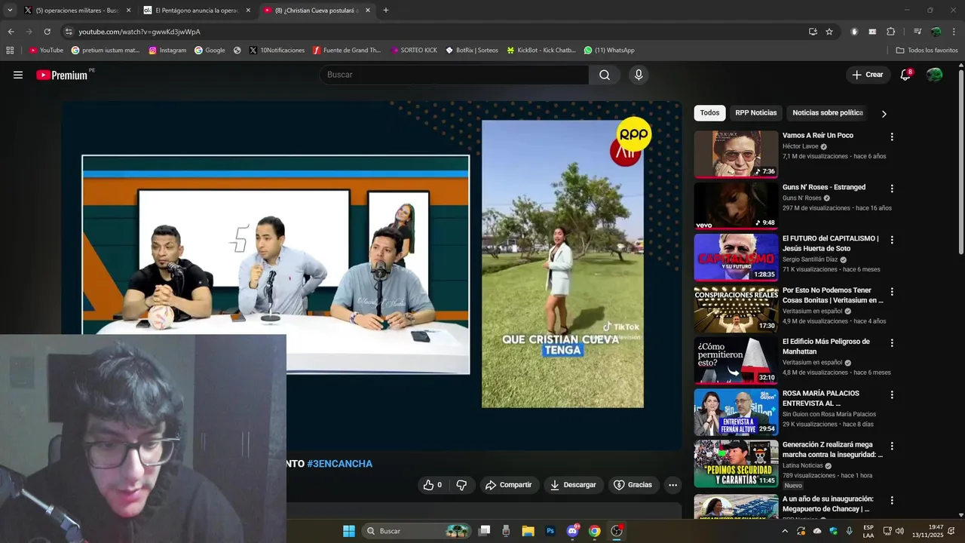This screenshot has height=543, width=965.
Task: Open the Todos los favoritos folder
Action: pyautogui.click(x=927, y=51)
